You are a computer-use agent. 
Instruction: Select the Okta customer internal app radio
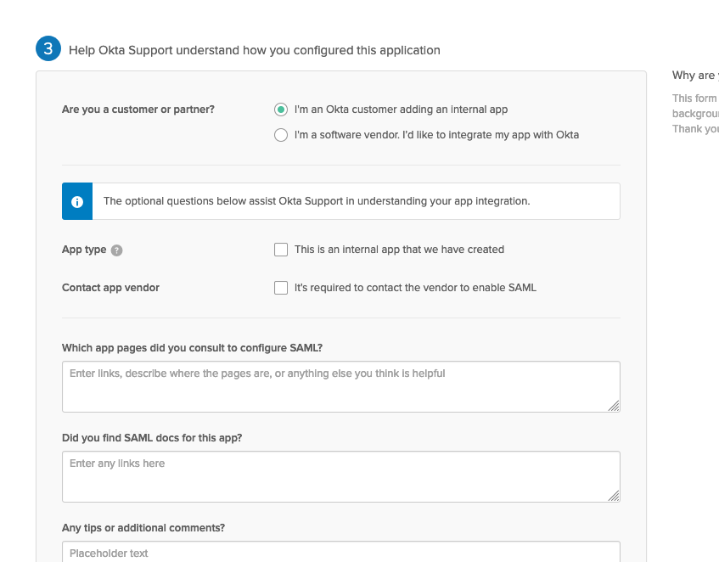(281, 110)
